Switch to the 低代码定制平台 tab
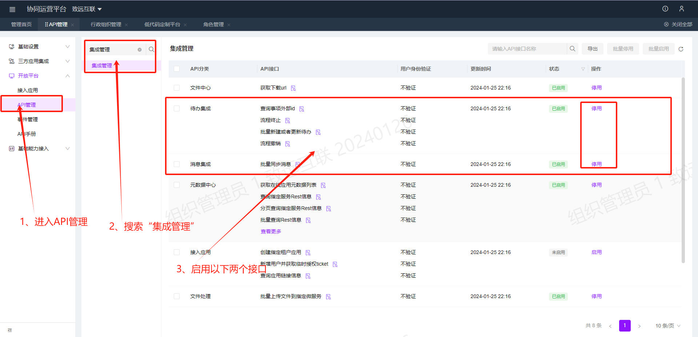Image resolution: width=698 pixels, height=337 pixels. (x=162, y=24)
